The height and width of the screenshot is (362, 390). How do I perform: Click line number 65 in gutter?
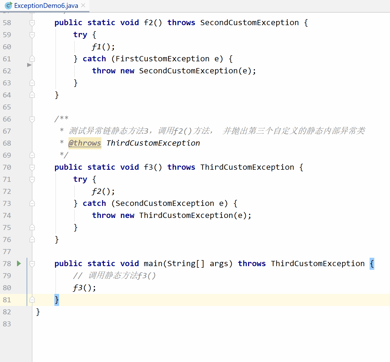(7, 107)
